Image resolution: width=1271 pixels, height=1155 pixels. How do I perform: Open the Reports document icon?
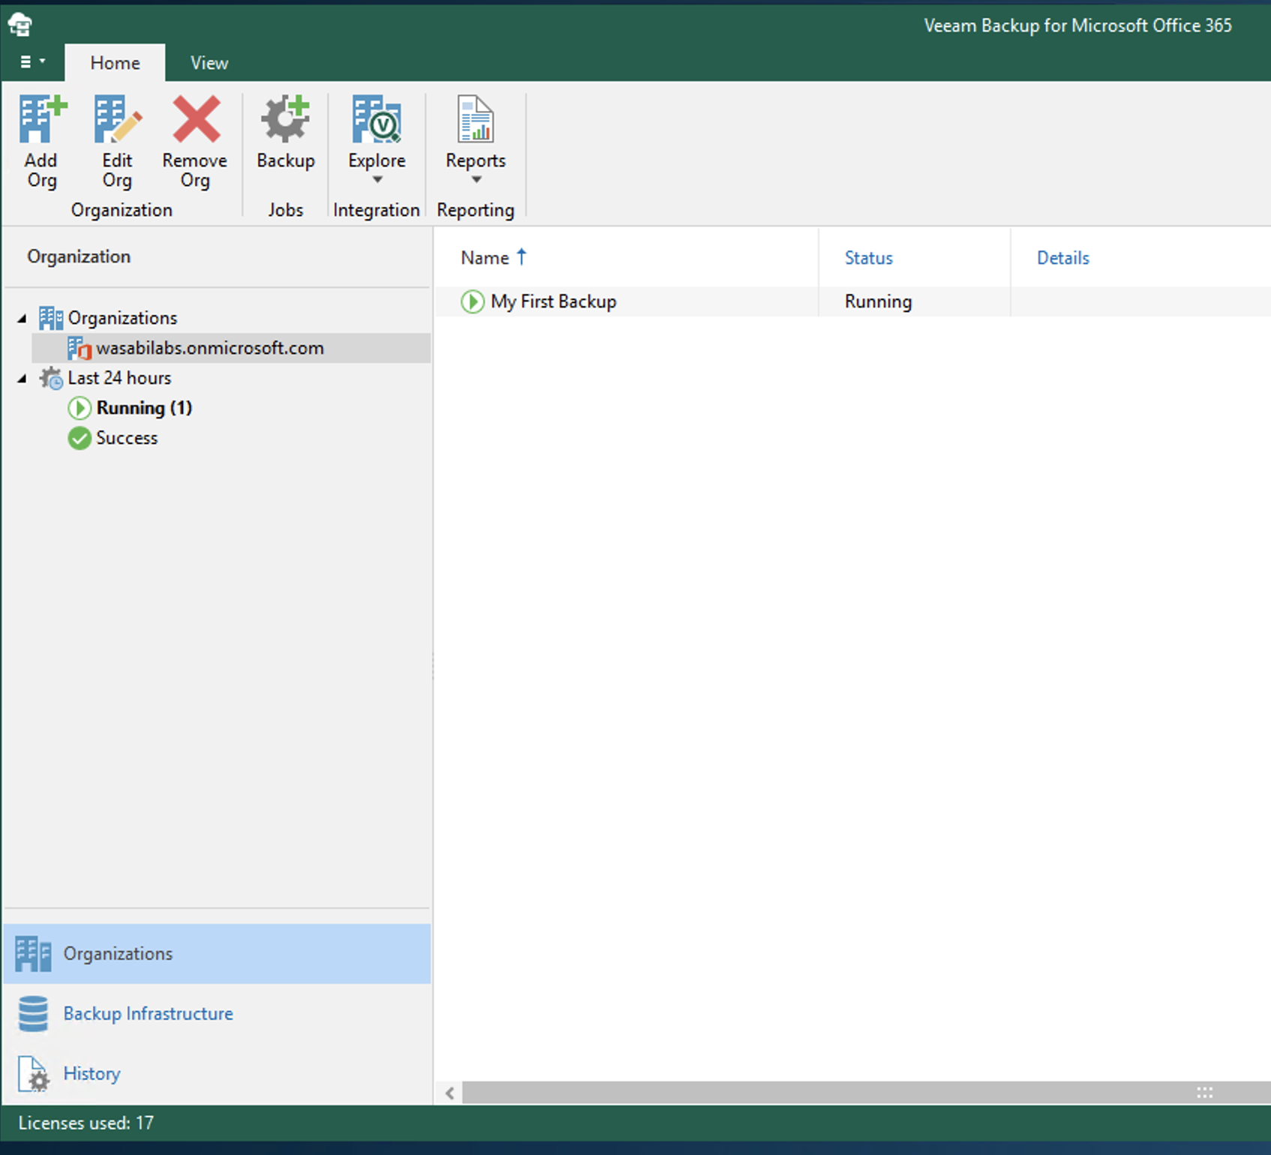coord(476,118)
